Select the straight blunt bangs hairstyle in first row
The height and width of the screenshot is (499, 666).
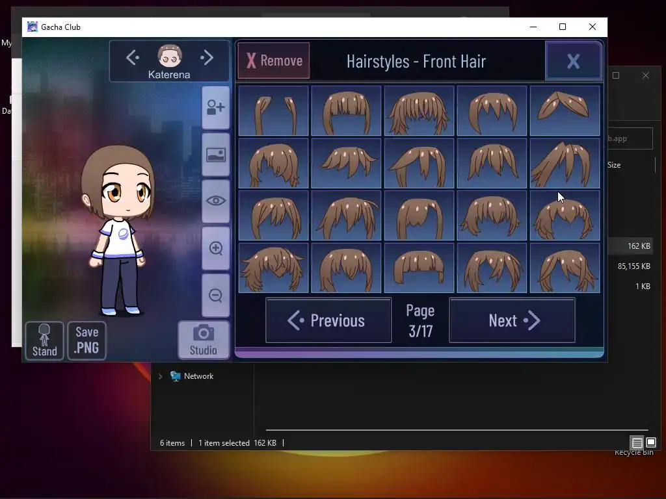[x=346, y=110]
